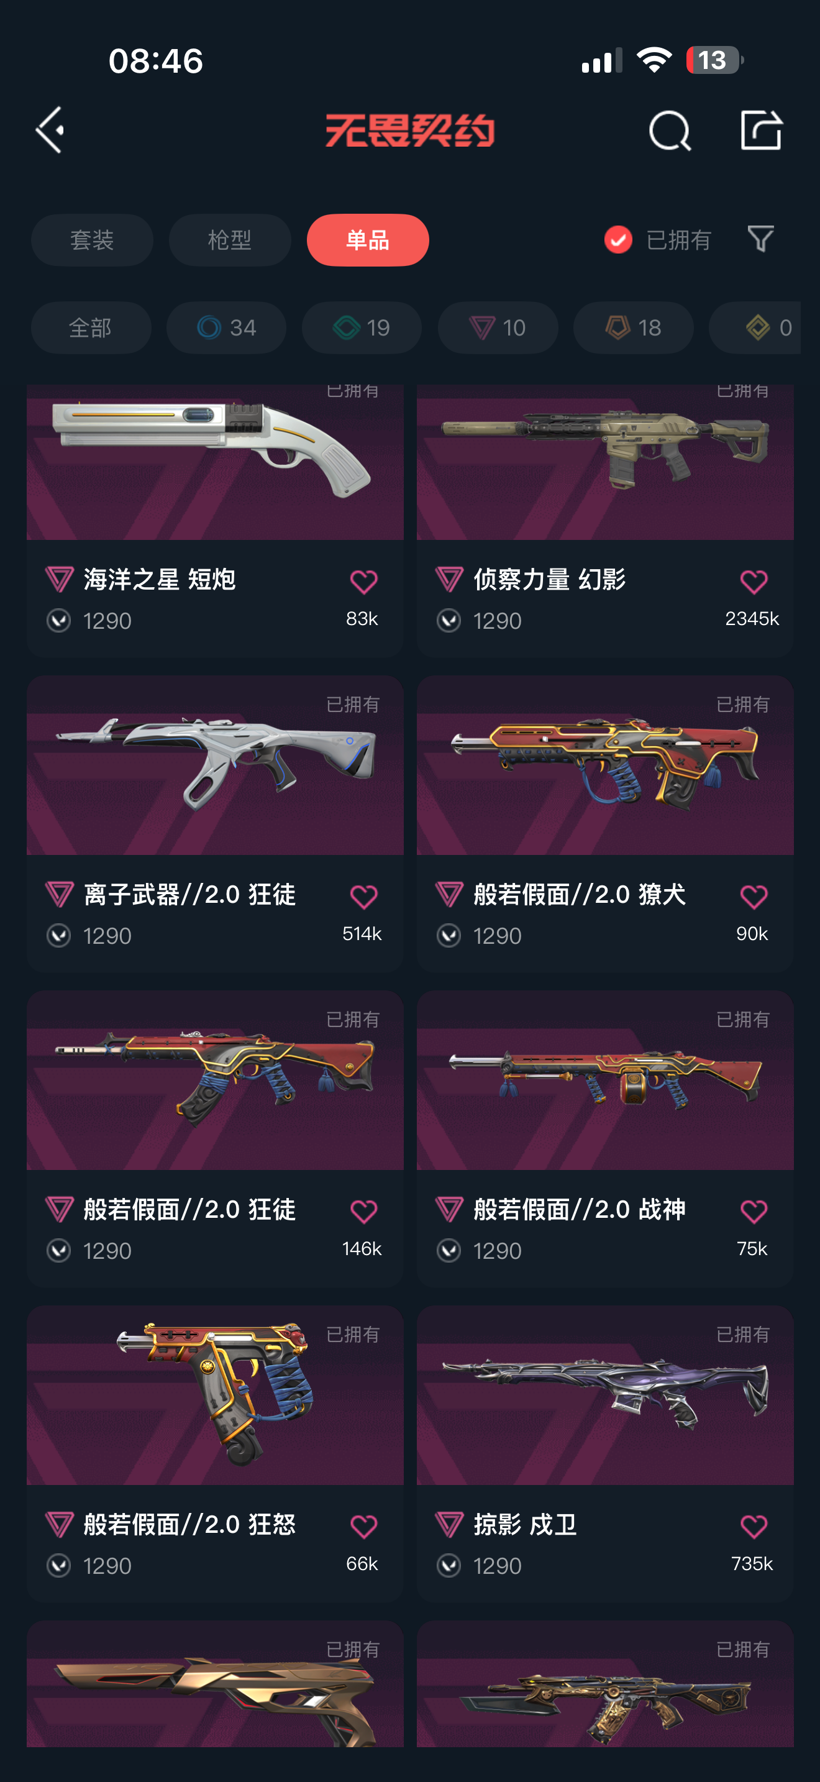
Task: Select the 单品 tab
Action: [x=368, y=240]
